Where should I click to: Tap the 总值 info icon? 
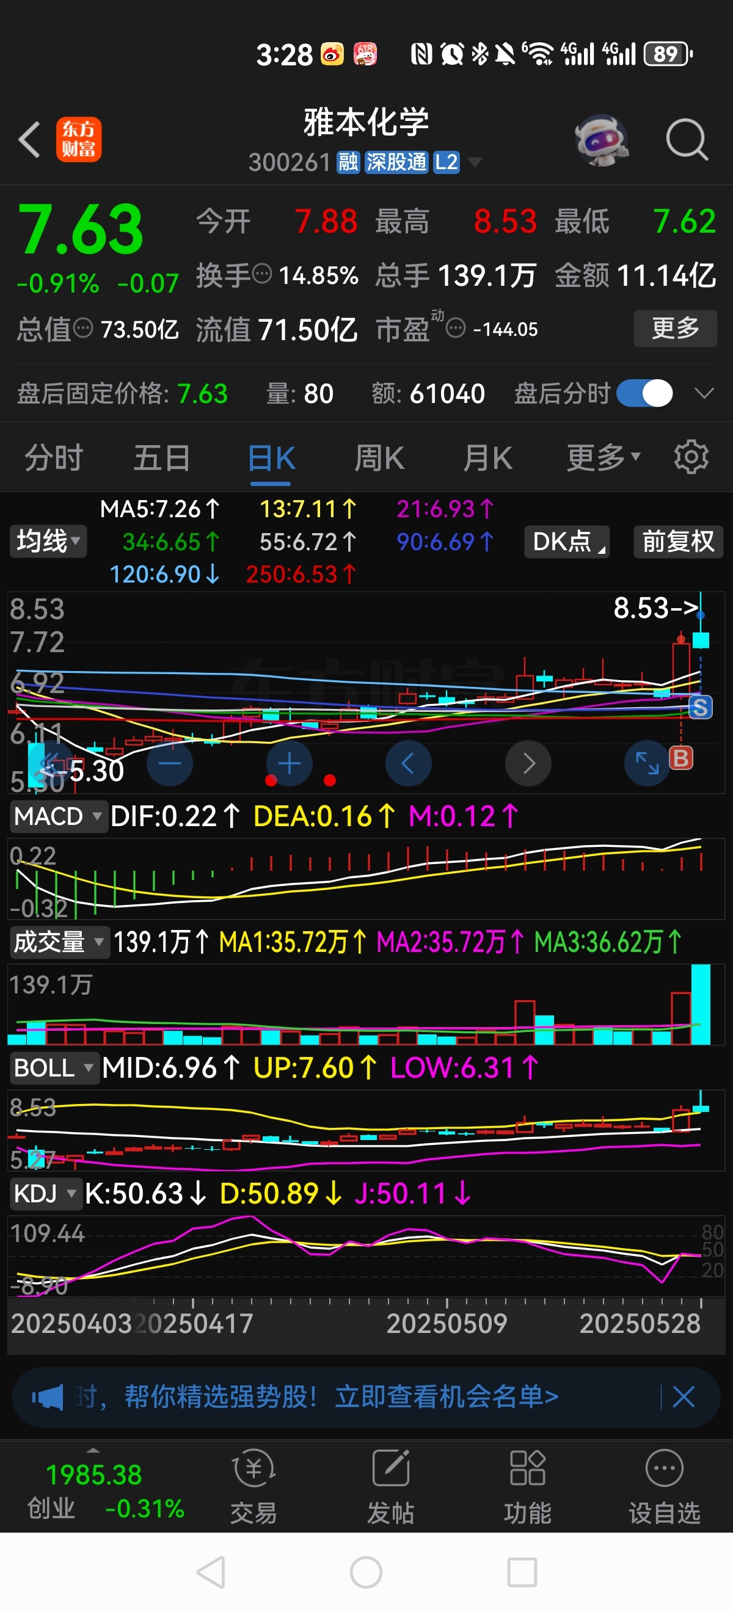[83, 328]
